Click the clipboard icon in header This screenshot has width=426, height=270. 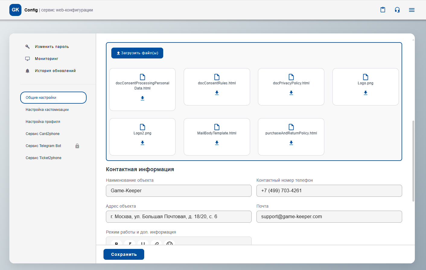383,10
